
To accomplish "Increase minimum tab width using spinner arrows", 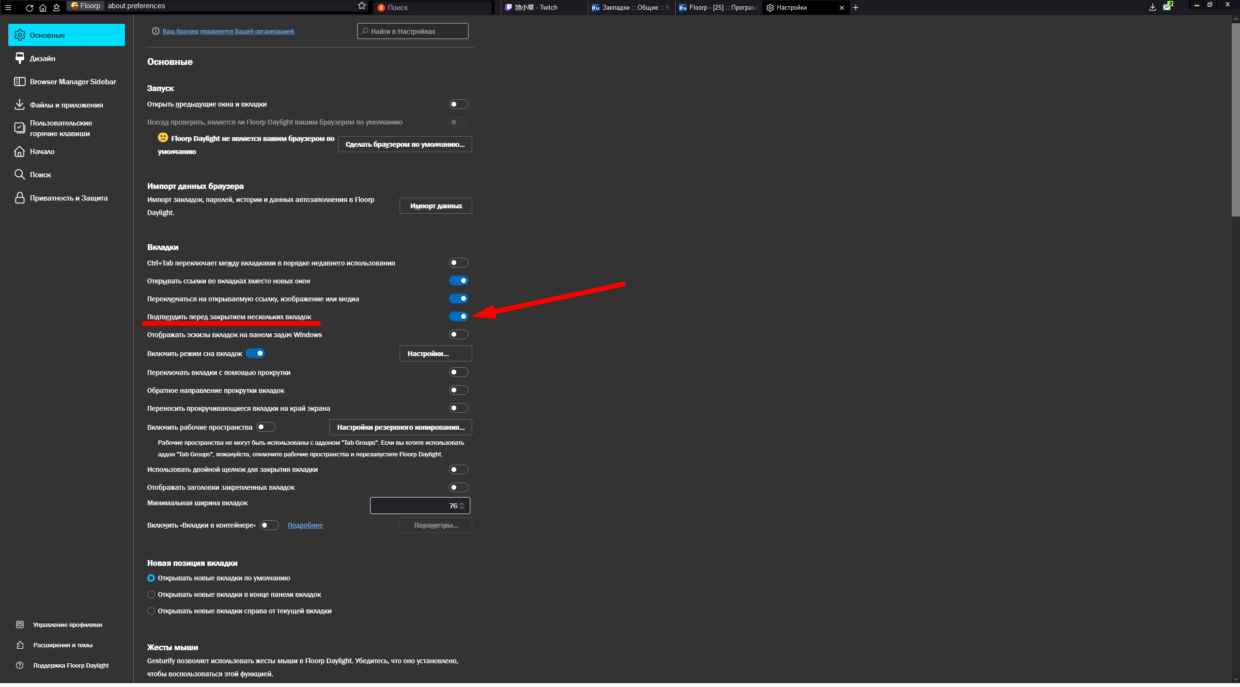I will [462, 503].
